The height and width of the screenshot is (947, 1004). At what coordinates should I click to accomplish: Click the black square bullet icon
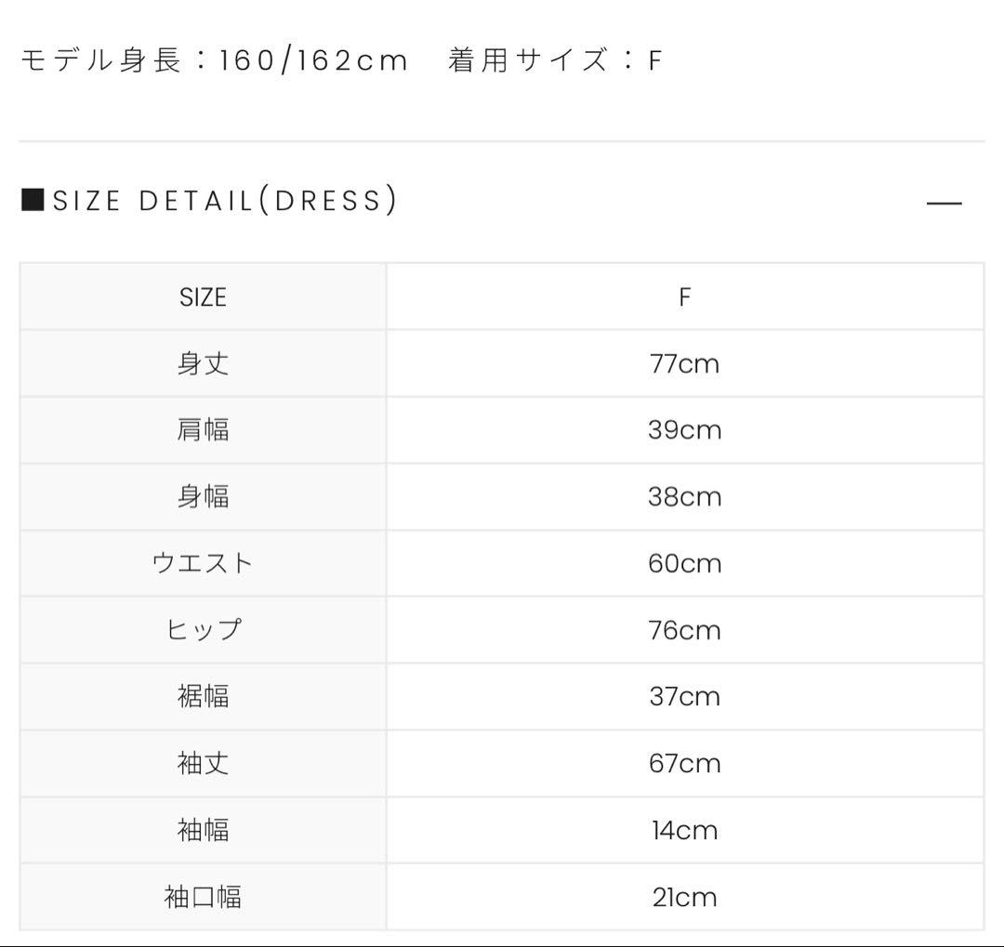point(33,200)
